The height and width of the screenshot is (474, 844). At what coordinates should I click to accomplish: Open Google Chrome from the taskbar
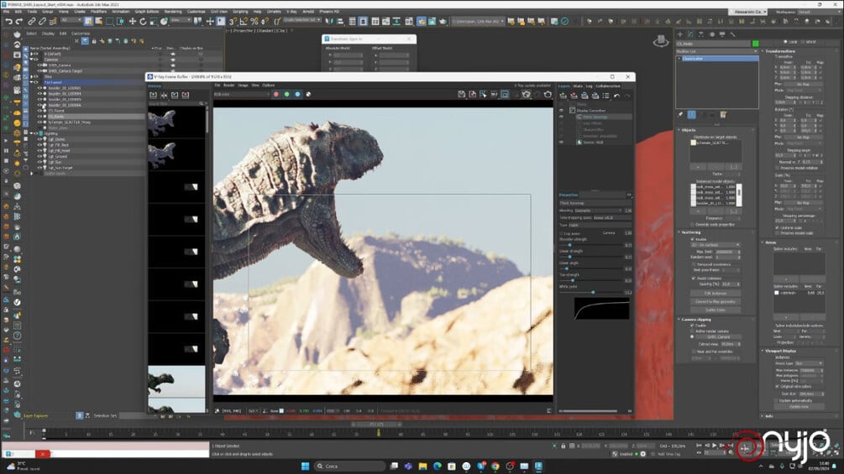click(x=495, y=466)
